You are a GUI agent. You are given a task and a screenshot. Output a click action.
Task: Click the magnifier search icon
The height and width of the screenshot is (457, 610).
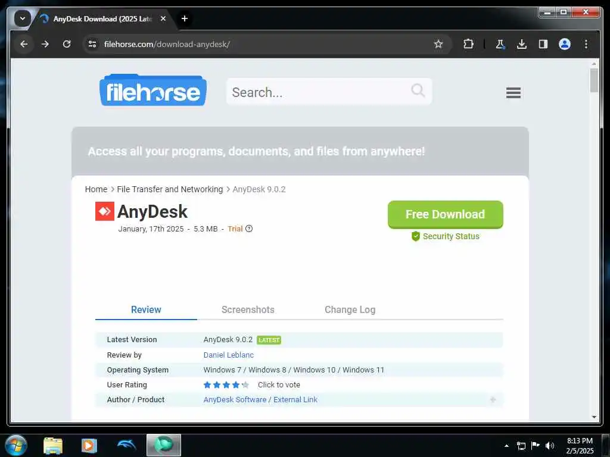(418, 91)
